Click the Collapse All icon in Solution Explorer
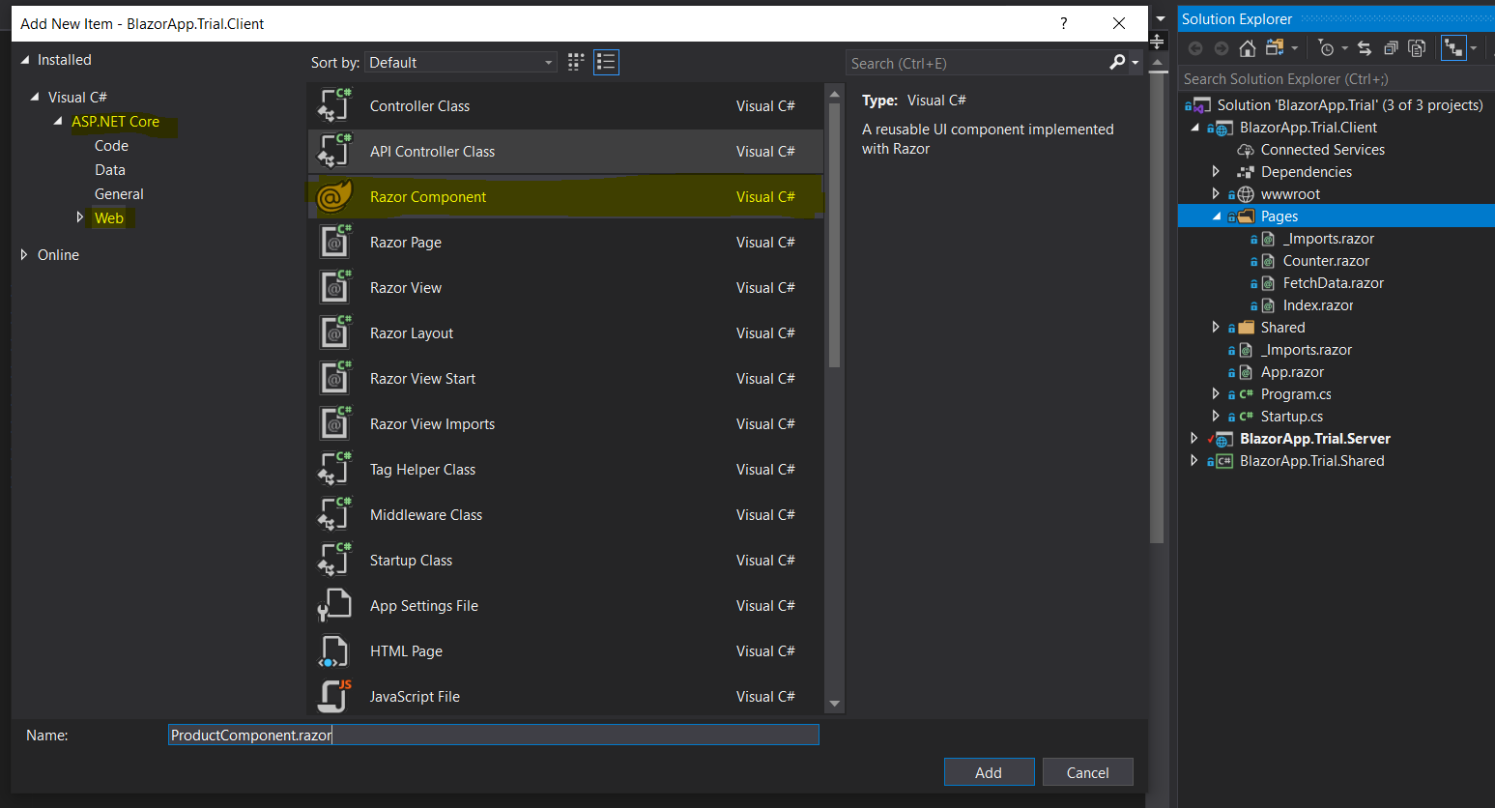Image resolution: width=1495 pixels, height=808 pixels. click(x=1392, y=47)
